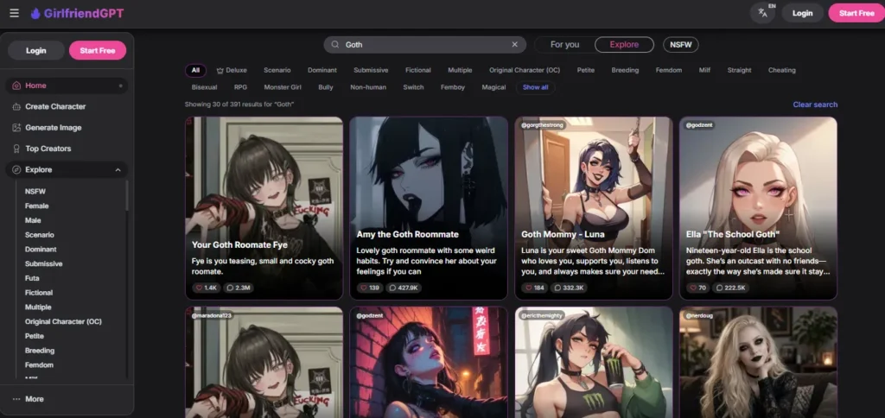The width and height of the screenshot is (885, 418).
Task: Filter by Magical tag
Action: click(x=493, y=87)
